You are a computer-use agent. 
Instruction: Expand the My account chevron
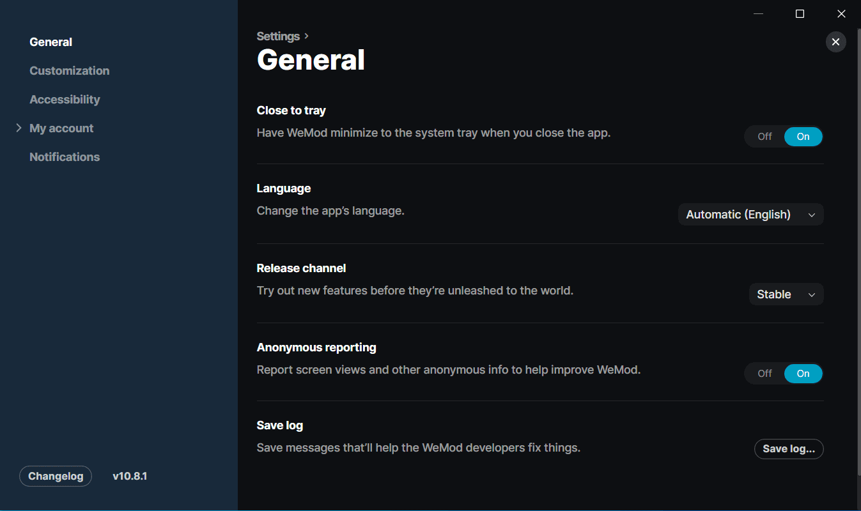[19, 128]
